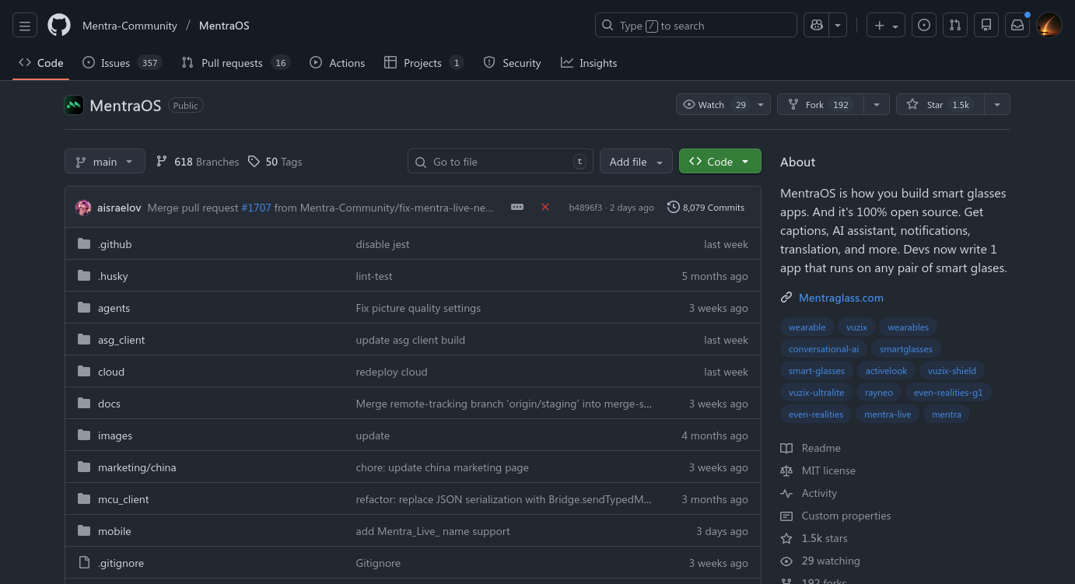Click the GitHub logo home icon
This screenshot has height=584, width=1075.
tap(59, 26)
